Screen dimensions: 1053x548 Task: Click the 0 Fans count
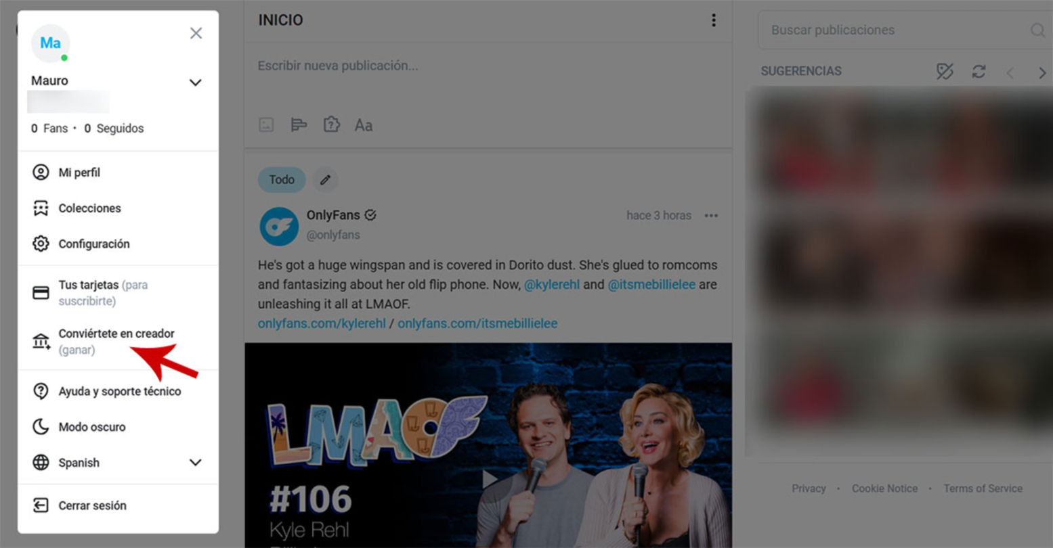click(x=49, y=129)
